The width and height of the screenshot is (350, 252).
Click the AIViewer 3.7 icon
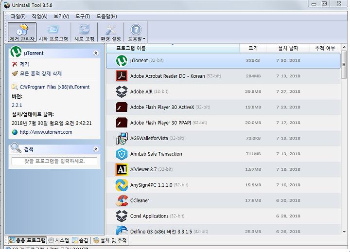coord(122,169)
